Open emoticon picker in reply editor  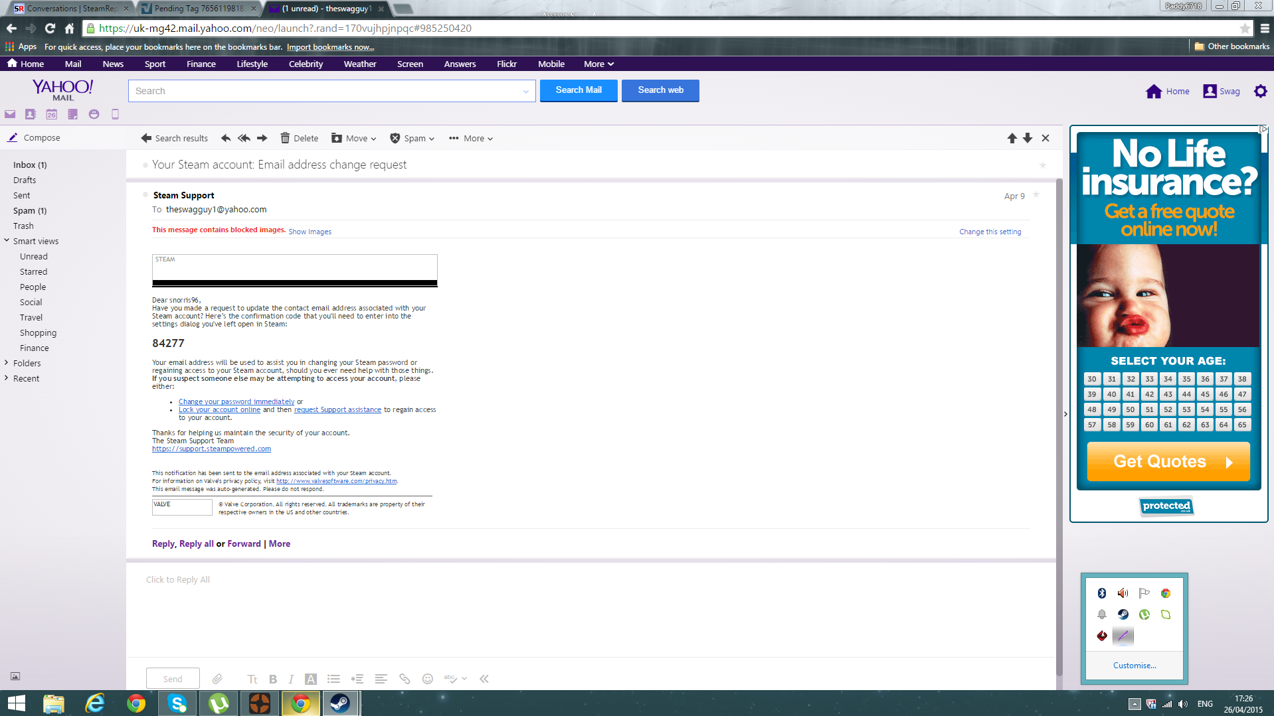428,679
